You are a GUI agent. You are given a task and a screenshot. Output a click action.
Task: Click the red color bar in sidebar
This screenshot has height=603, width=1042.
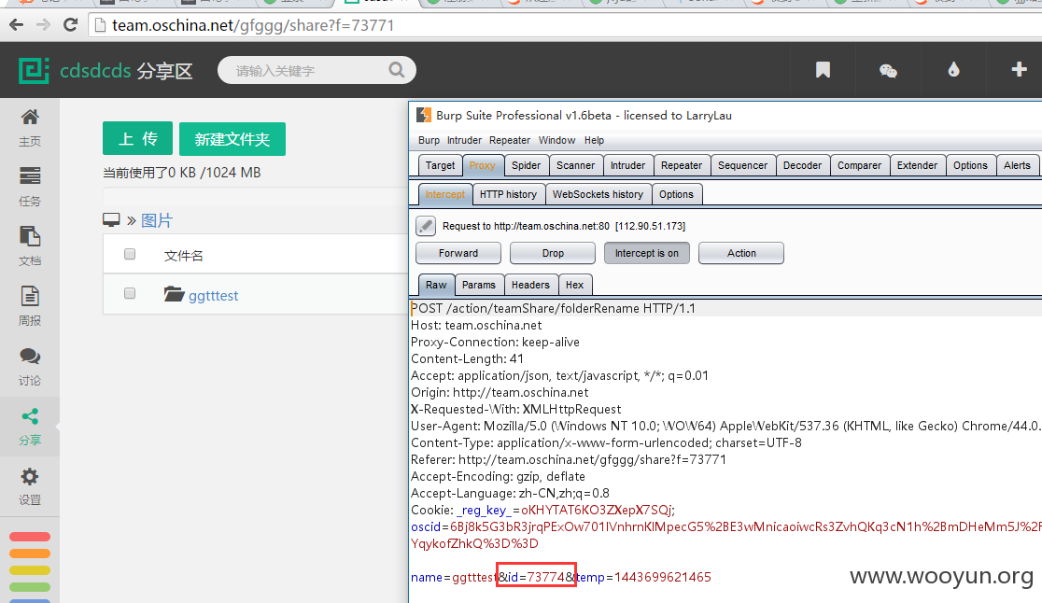30,537
